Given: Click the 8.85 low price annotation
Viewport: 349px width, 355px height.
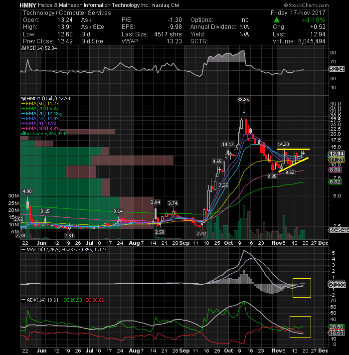Looking at the screenshot, I should coord(272,177).
